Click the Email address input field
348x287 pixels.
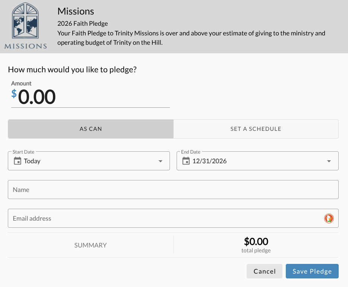point(164,218)
